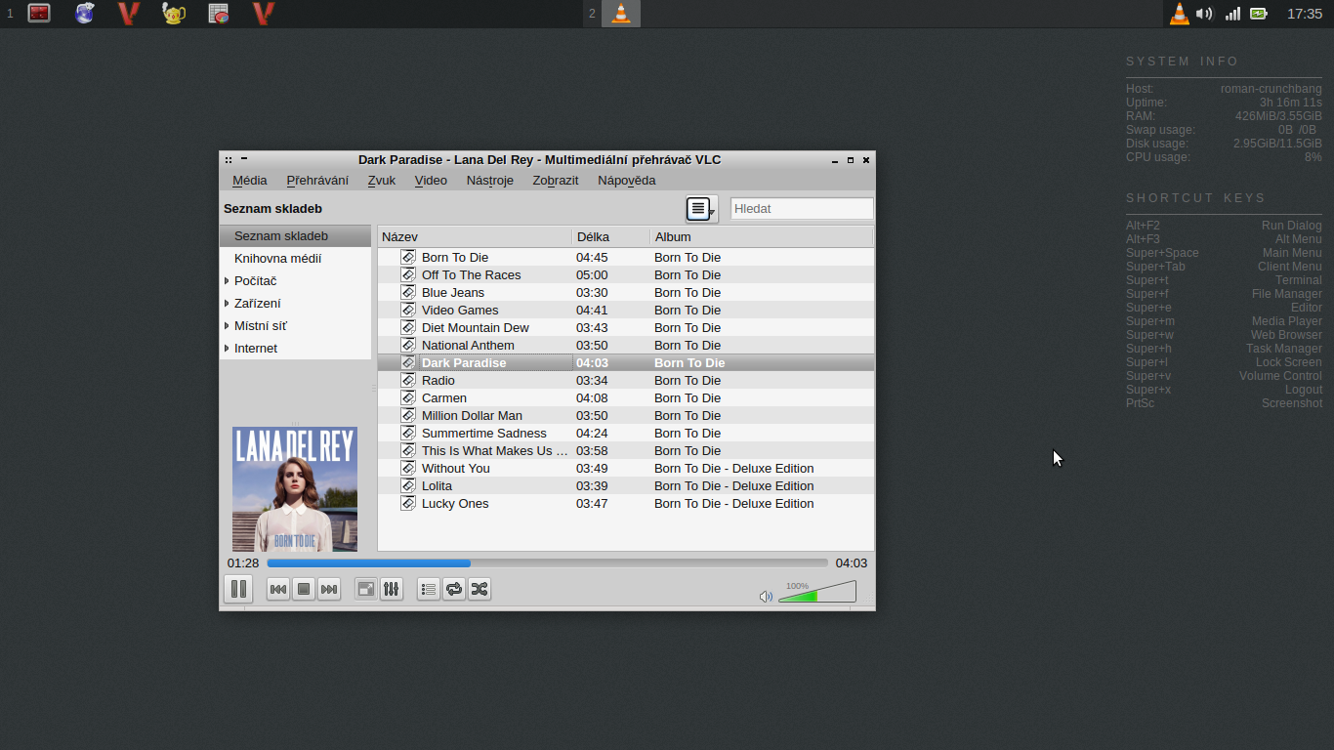Open the Video menu
The width and height of the screenshot is (1334, 750).
point(431,180)
